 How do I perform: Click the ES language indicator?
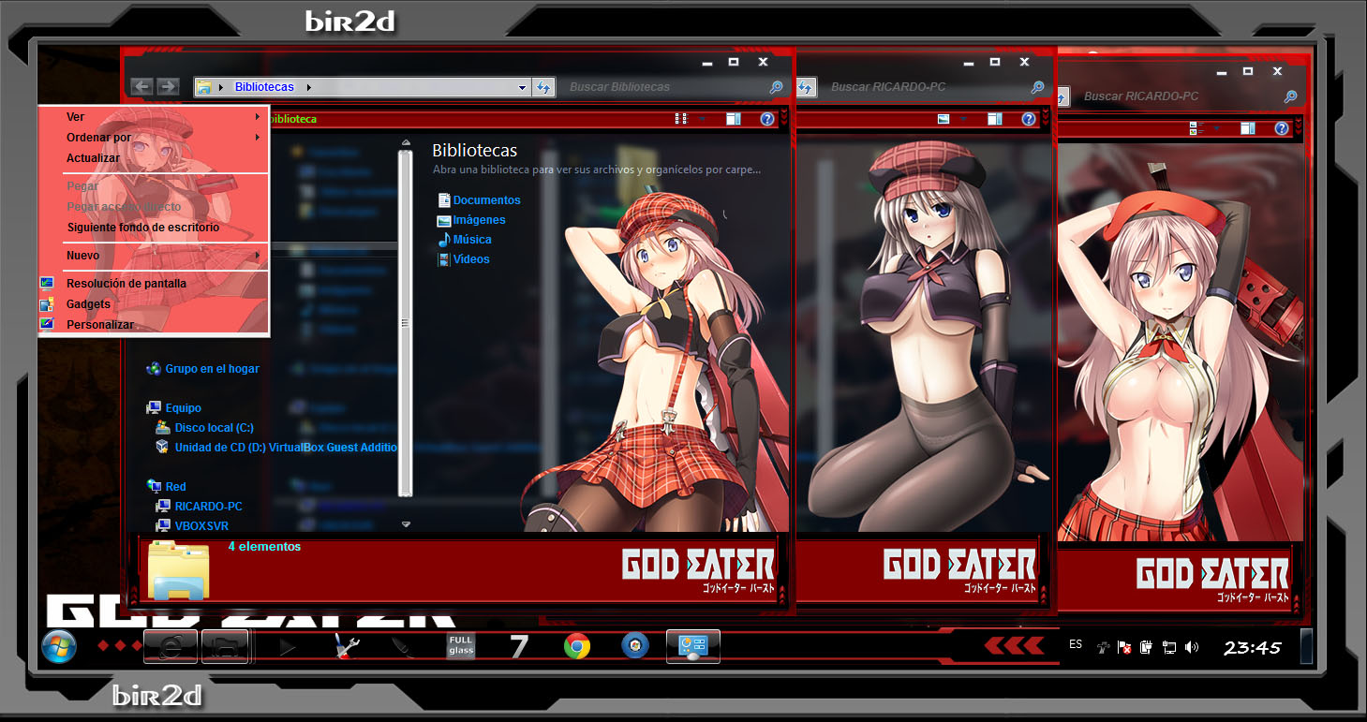coord(1076,644)
